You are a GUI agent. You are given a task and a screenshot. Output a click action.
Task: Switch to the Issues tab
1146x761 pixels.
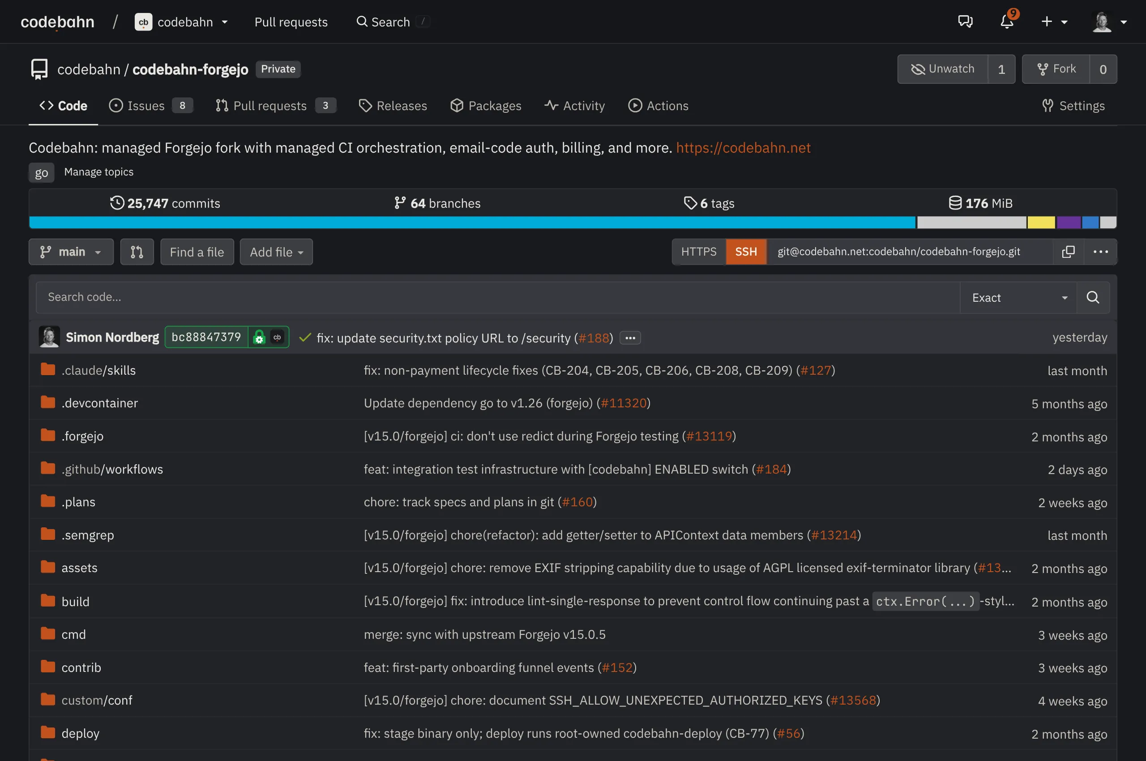click(x=151, y=106)
